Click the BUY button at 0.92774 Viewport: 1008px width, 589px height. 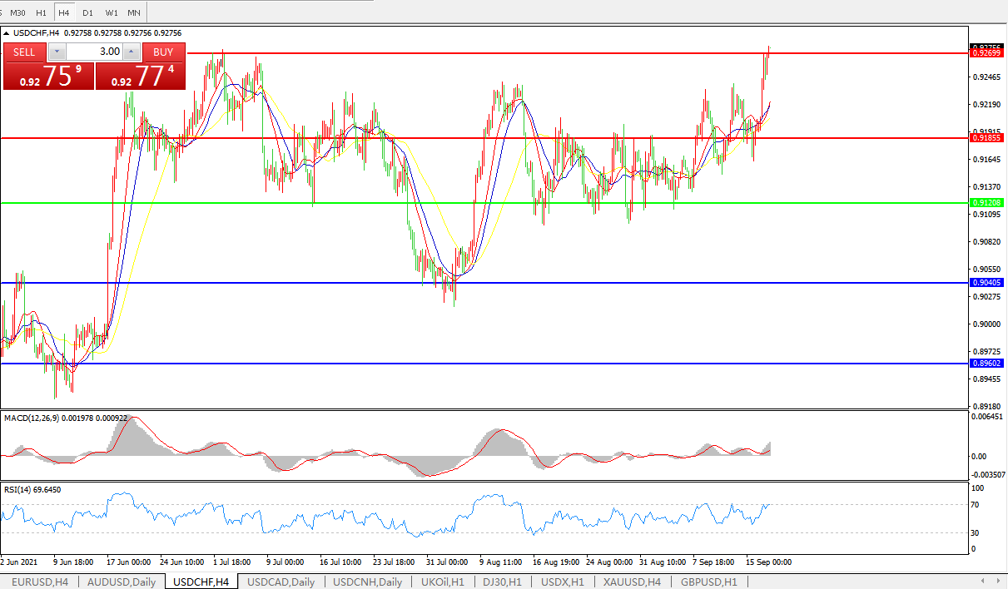[140, 76]
